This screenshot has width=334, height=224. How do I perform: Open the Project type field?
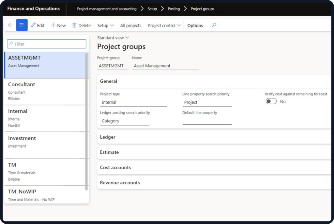133,103
